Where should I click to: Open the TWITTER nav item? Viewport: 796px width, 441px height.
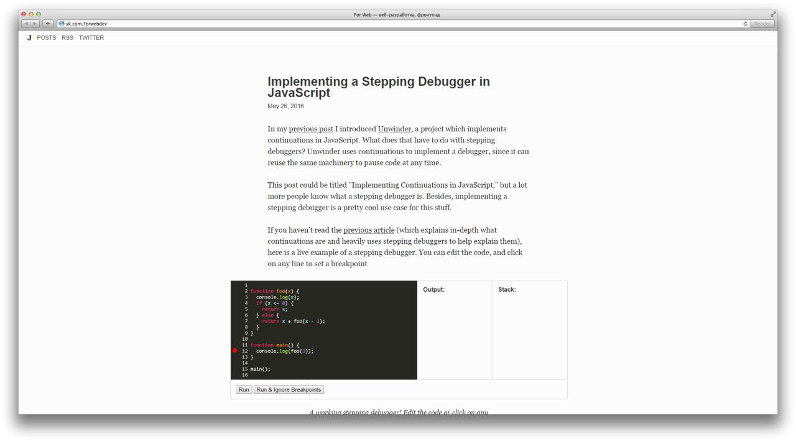(x=91, y=38)
